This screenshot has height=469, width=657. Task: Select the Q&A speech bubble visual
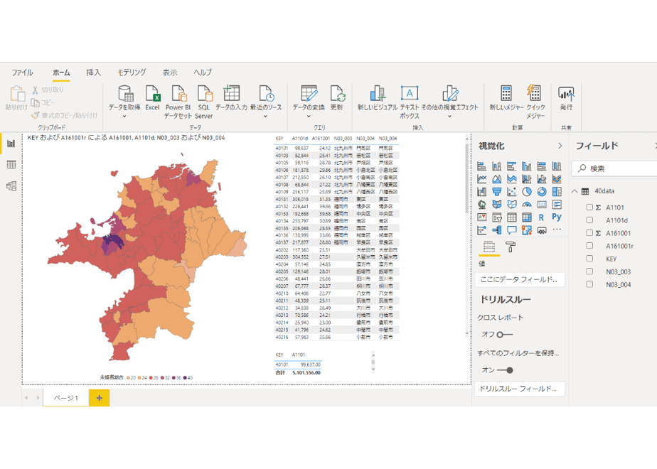[512, 230]
